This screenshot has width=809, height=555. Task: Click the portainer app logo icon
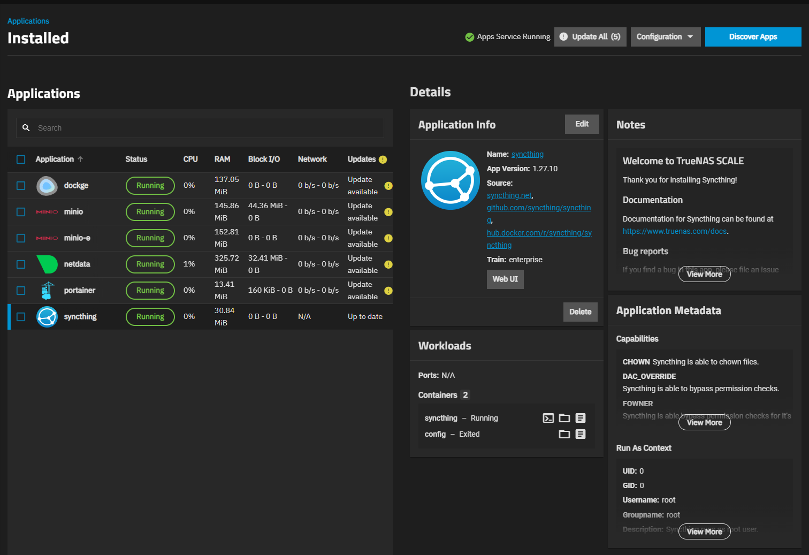coord(47,290)
